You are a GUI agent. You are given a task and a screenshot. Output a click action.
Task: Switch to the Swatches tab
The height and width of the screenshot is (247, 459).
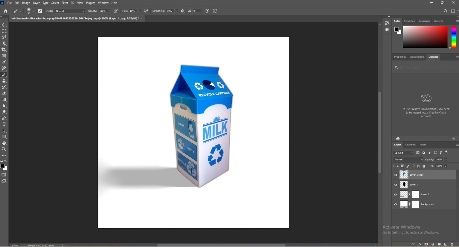click(x=409, y=21)
